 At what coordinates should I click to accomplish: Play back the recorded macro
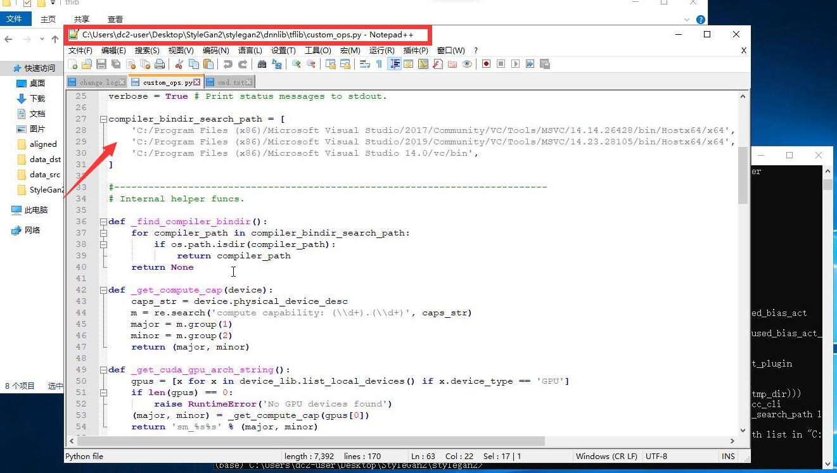click(x=515, y=64)
